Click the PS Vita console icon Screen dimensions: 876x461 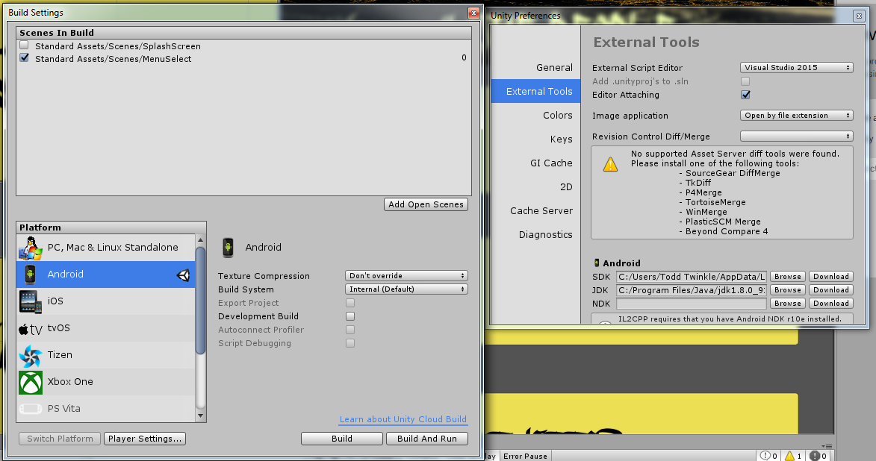(30, 409)
